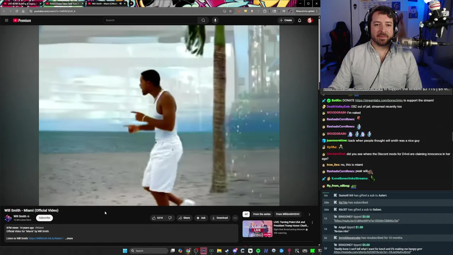Expand description with ...more

tap(69, 238)
